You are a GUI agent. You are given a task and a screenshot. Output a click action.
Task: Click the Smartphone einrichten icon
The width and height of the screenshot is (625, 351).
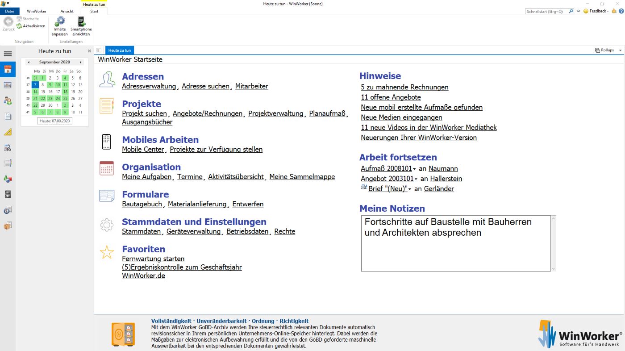81,21
